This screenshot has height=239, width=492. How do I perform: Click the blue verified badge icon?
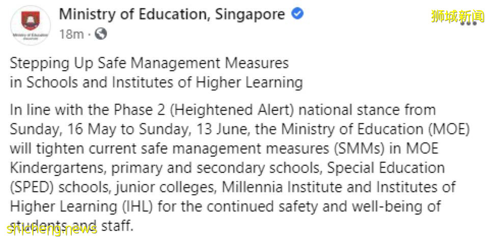coord(297,14)
